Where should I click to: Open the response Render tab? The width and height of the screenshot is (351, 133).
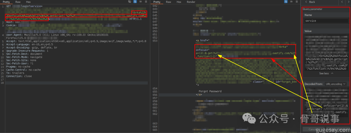click(191, 2)
